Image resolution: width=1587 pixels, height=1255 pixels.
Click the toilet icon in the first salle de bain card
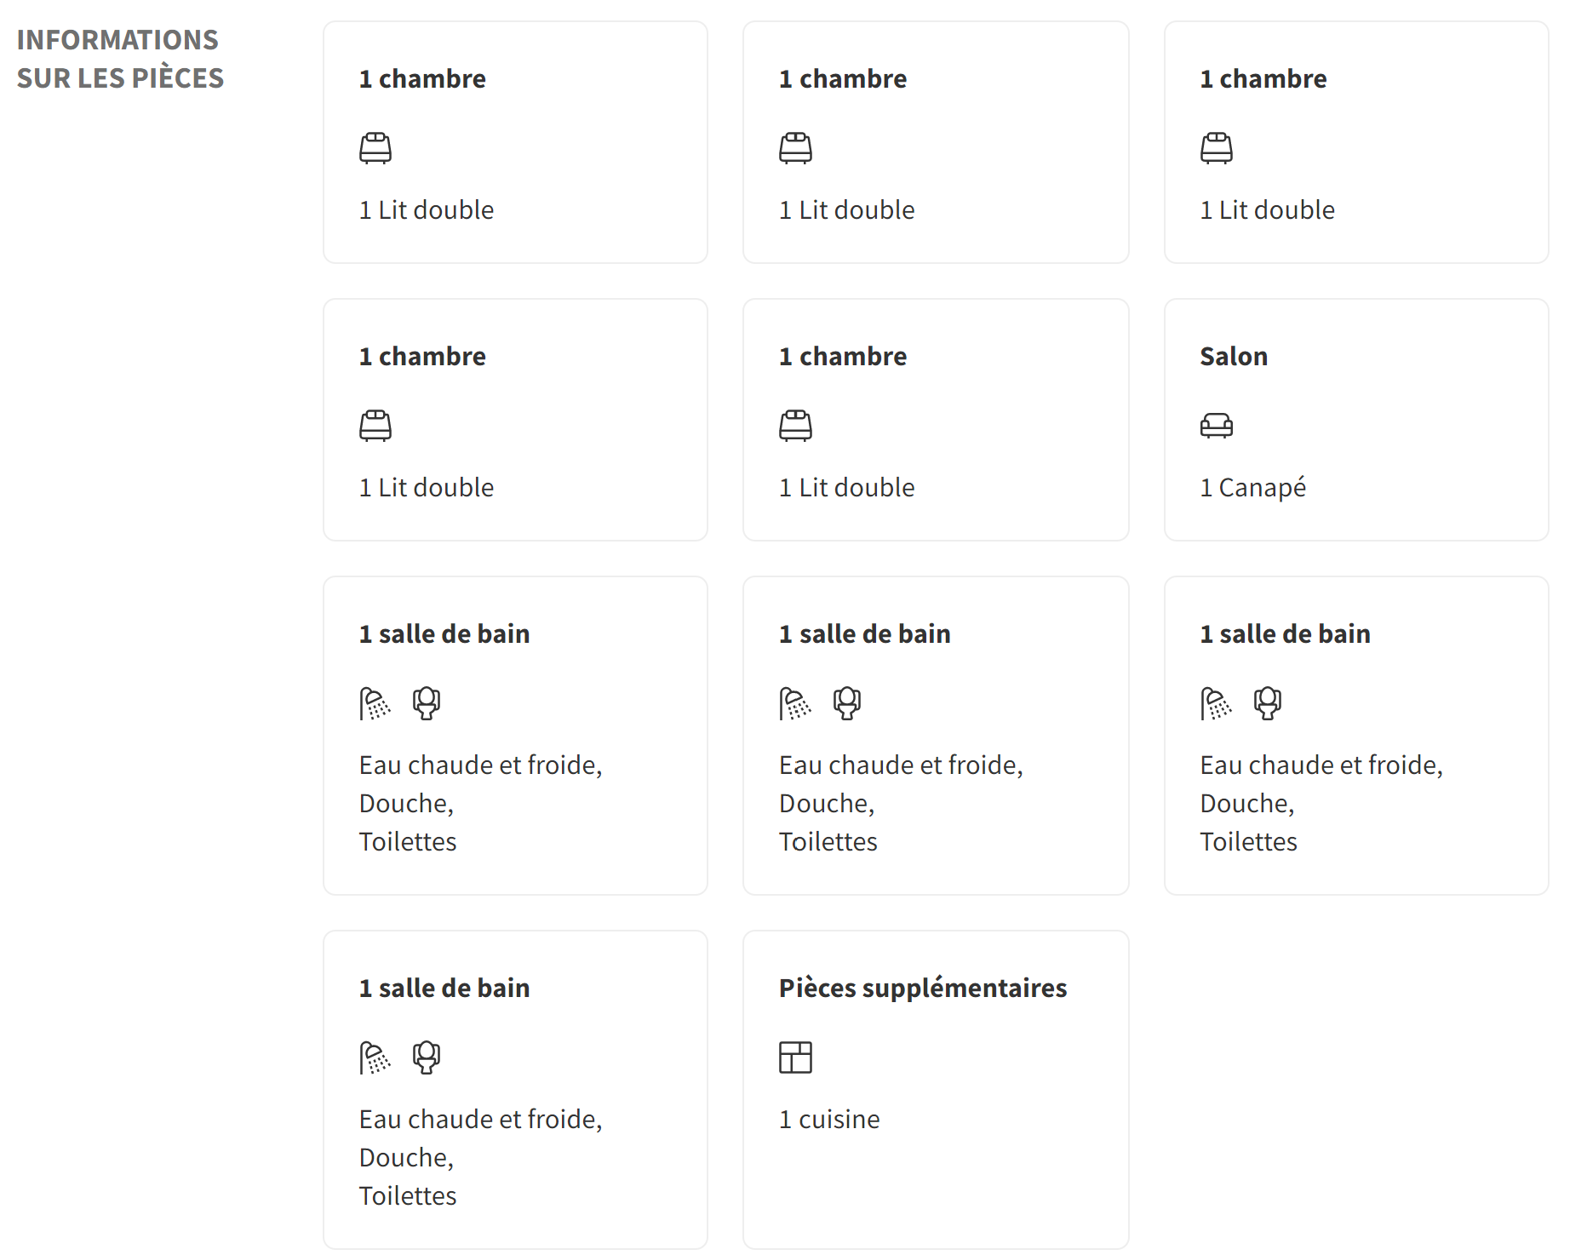427,703
